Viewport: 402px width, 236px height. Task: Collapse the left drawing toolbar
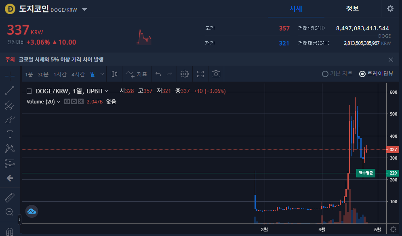click(x=19, y=219)
